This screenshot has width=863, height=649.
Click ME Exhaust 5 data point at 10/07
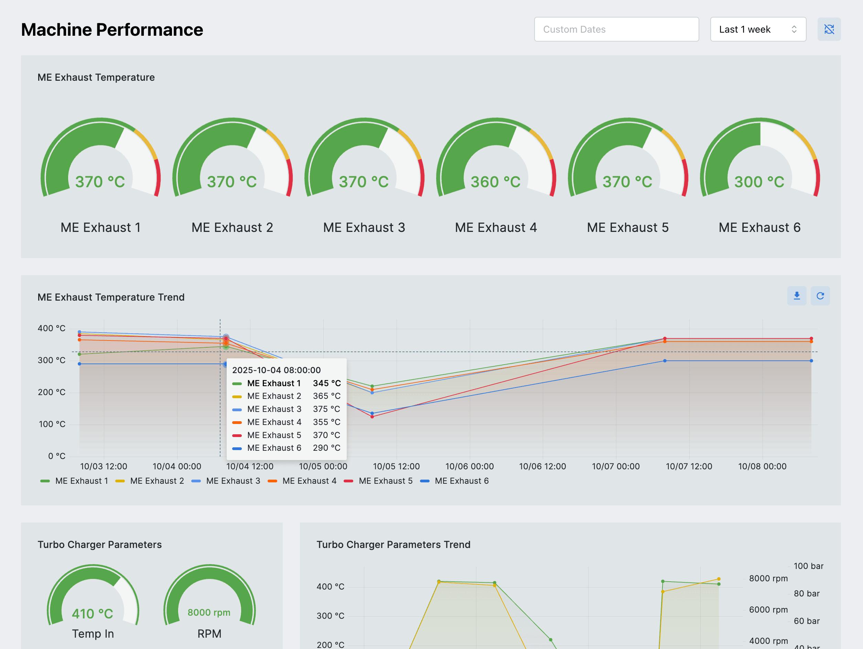(665, 338)
